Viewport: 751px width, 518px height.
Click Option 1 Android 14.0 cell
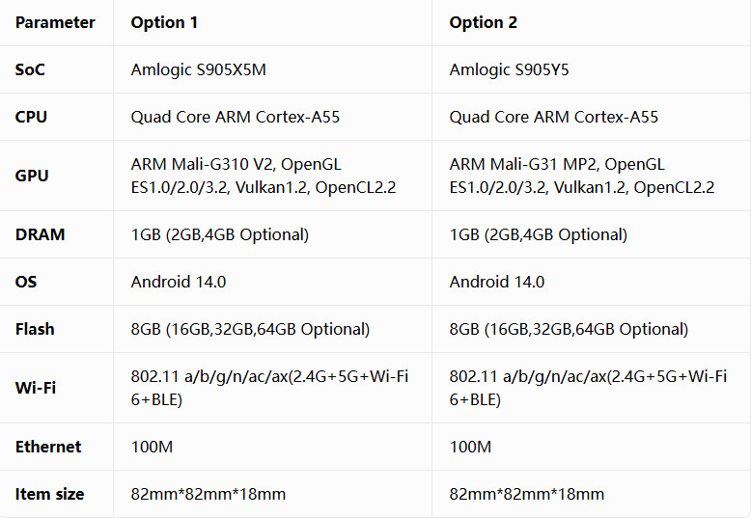click(179, 282)
